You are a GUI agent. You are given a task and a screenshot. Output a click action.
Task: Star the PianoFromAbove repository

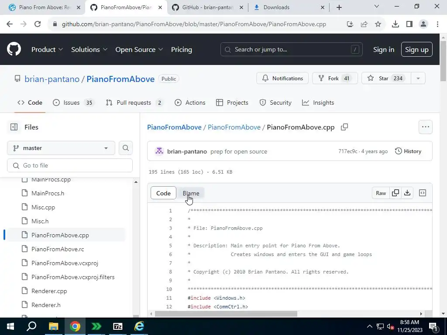(x=386, y=79)
